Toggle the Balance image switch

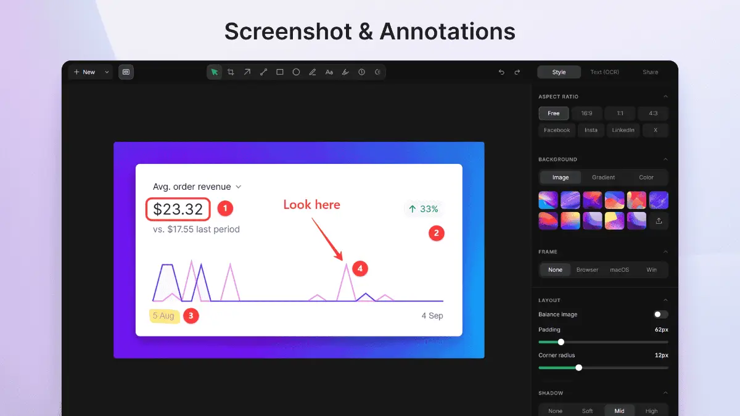661,314
